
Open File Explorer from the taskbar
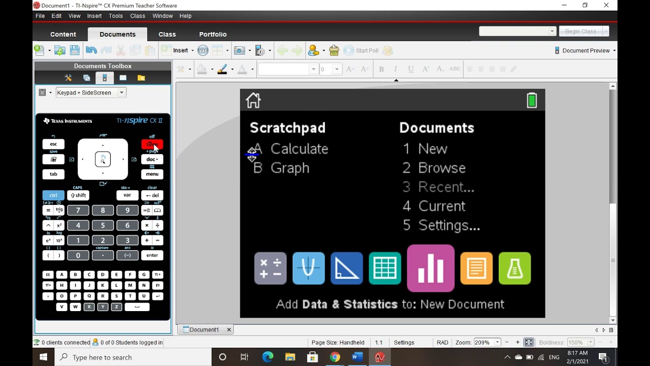tap(290, 357)
